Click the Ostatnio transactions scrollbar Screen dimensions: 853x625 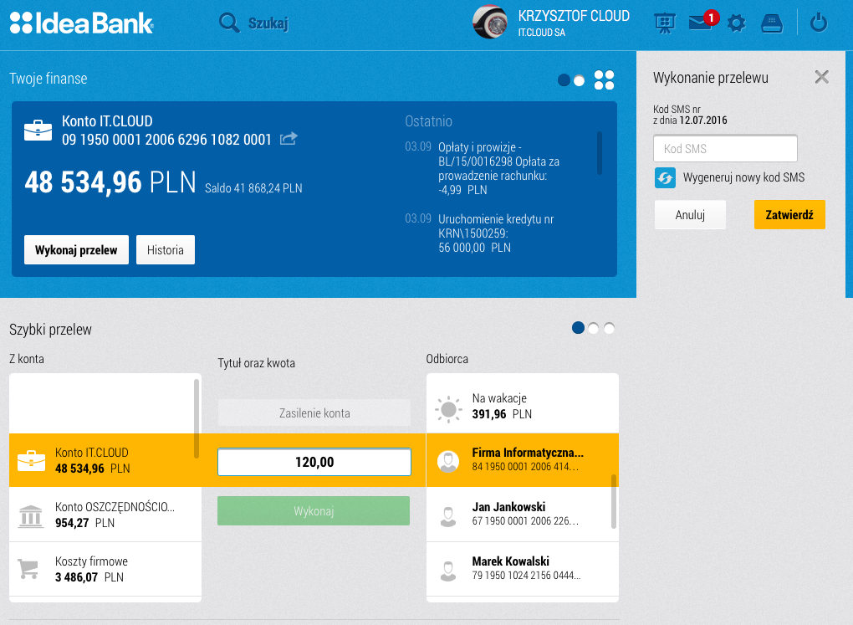pyautogui.click(x=600, y=153)
